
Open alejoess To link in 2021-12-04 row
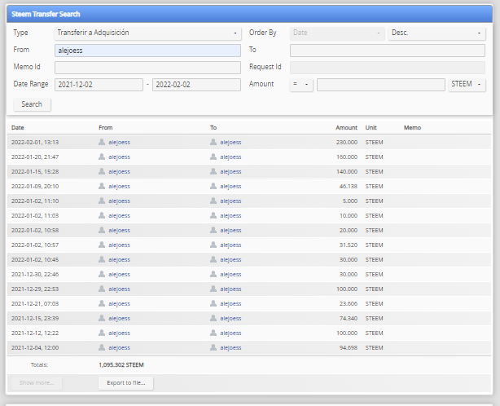[x=230, y=348]
